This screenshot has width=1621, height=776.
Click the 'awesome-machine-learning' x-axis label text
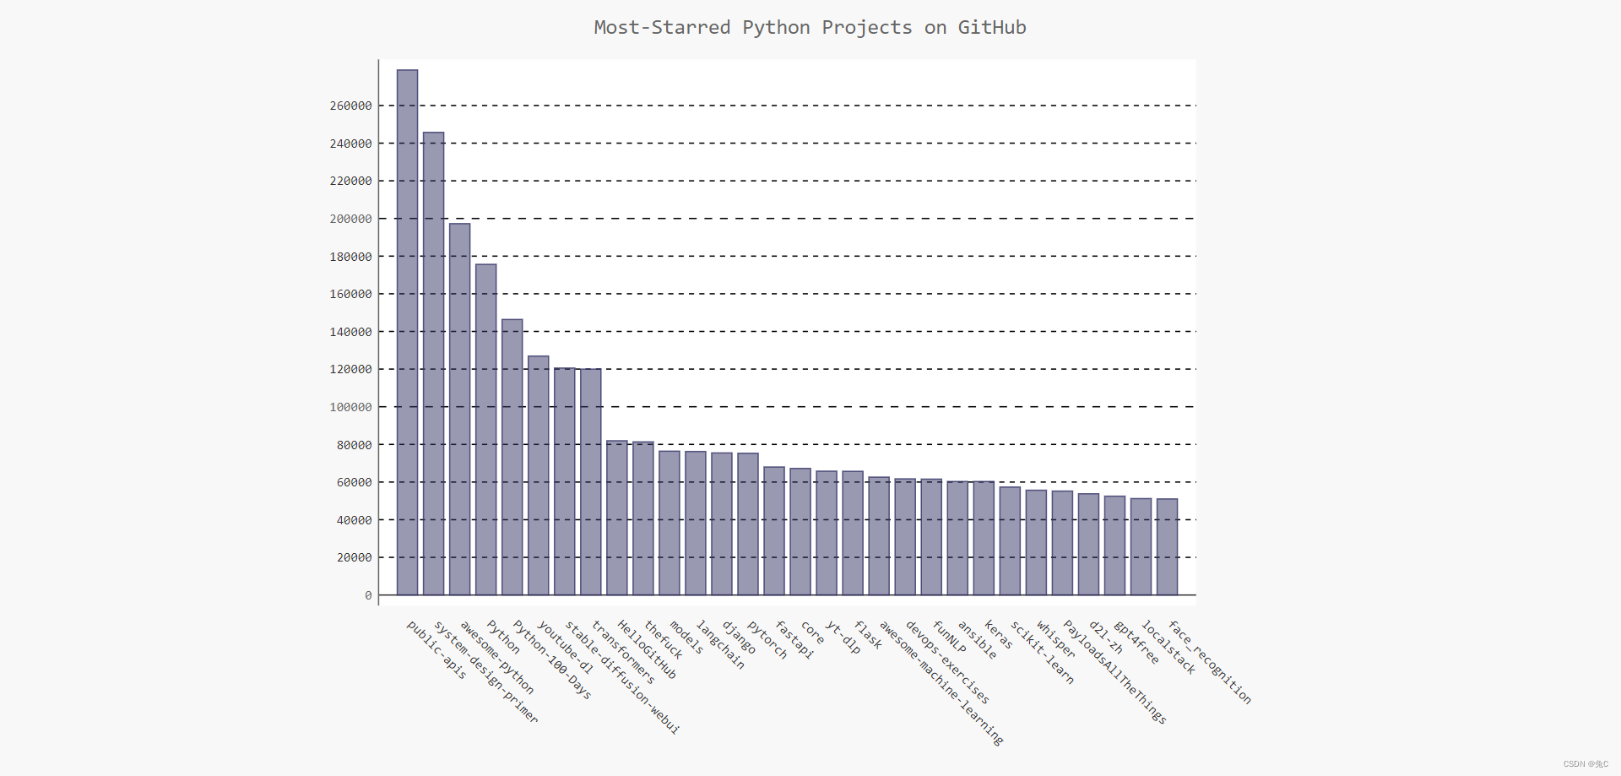pos(941,683)
